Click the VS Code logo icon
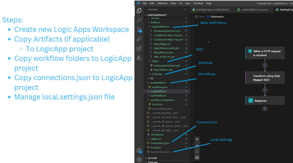The width and height of the screenshot is (293, 163). 138,3
